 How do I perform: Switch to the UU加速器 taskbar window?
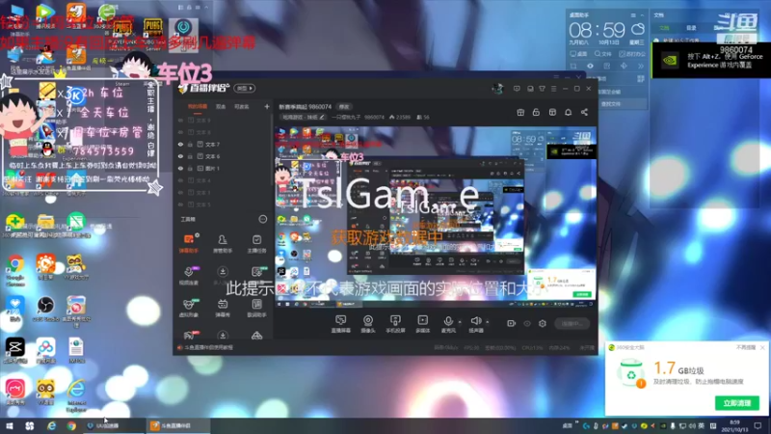click(113, 425)
